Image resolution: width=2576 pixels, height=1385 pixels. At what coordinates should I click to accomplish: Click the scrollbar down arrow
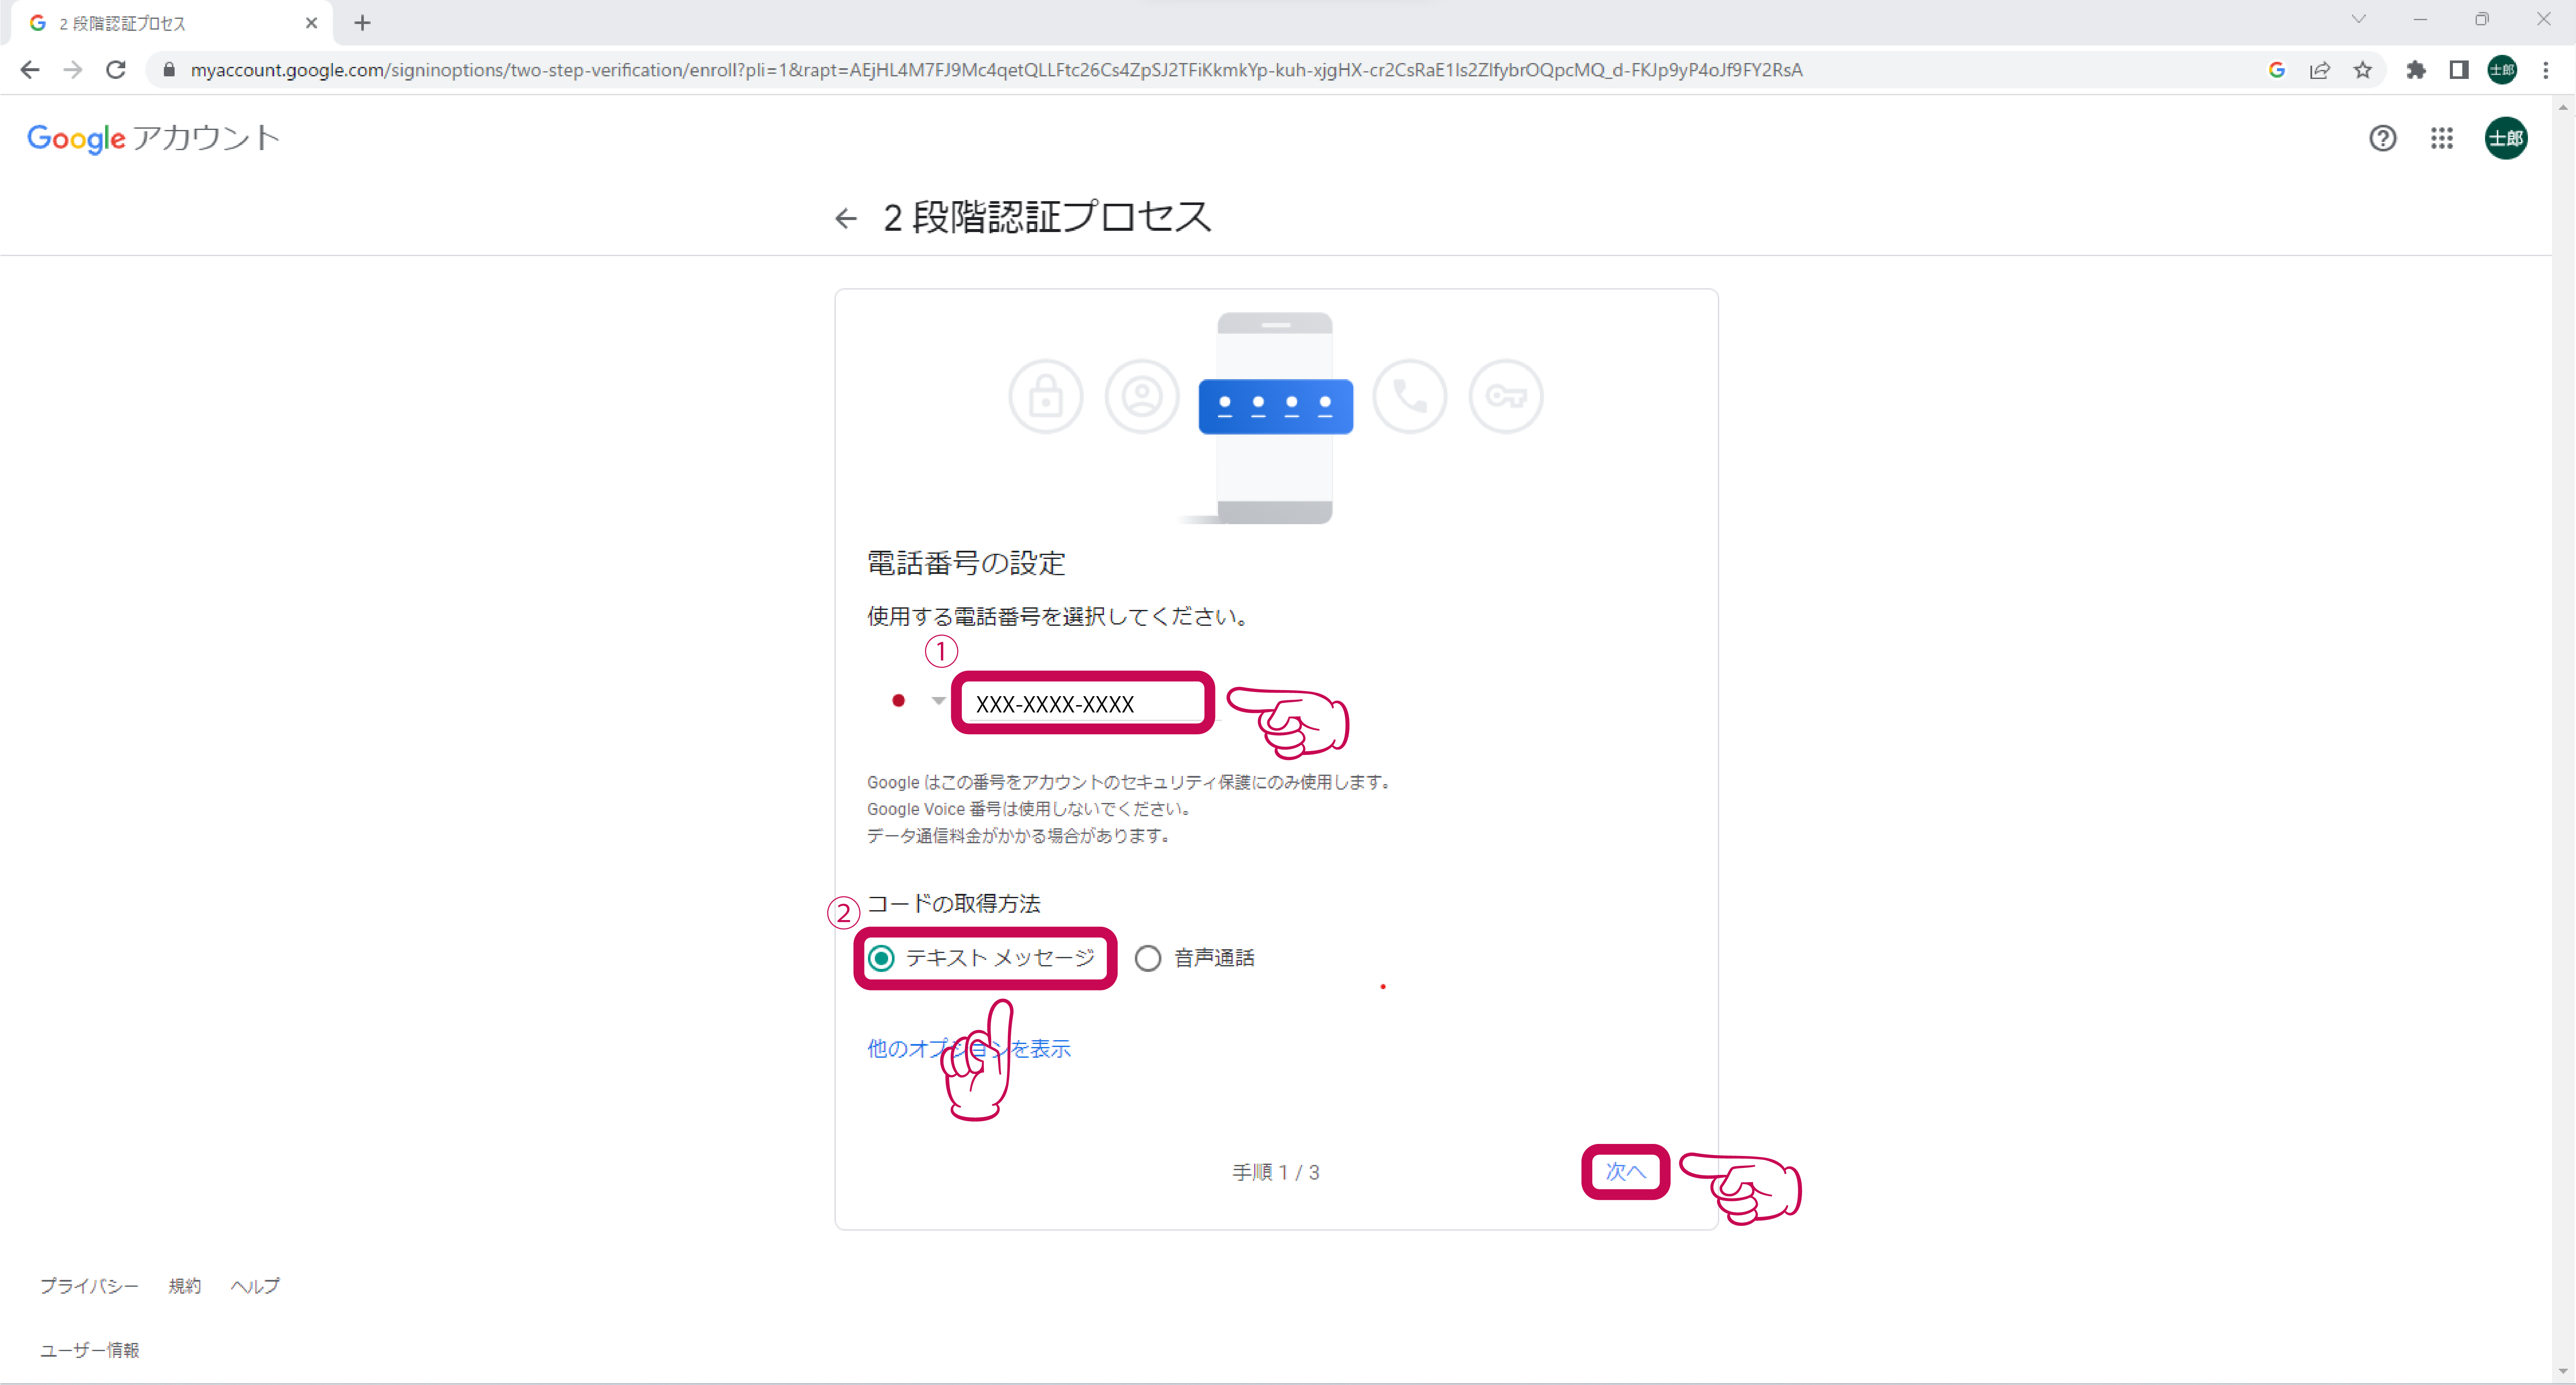[2563, 1372]
